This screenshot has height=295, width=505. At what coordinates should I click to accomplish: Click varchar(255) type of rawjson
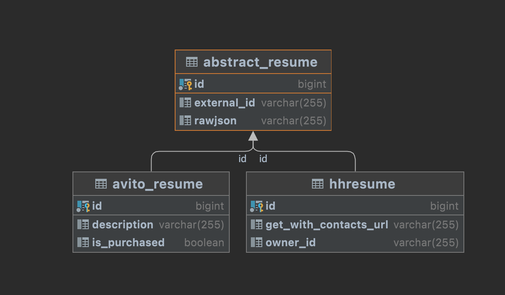[x=294, y=121]
